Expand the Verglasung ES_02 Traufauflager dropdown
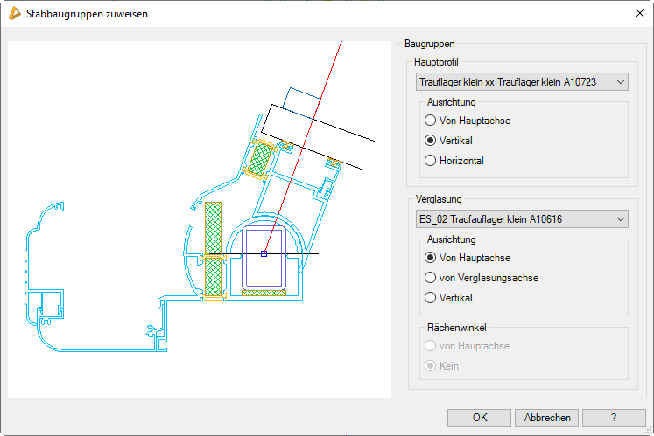The height and width of the screenshot is (436, 654). click(522, 218)
